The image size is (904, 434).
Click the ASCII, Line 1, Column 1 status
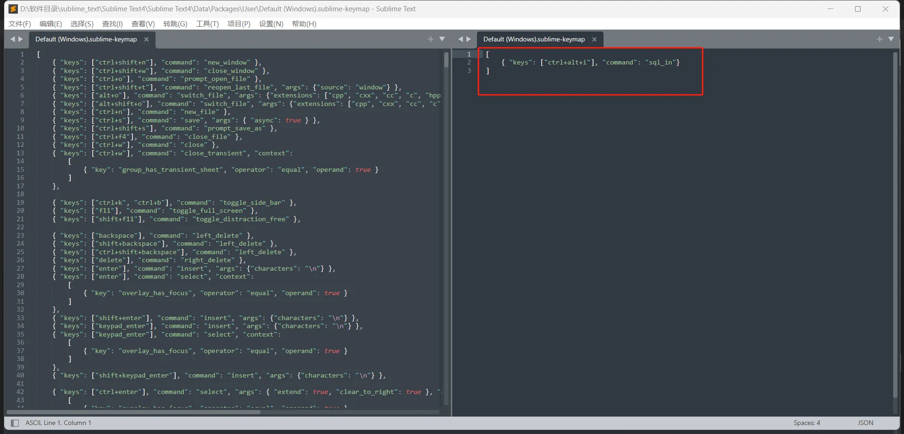click(58, 423)
